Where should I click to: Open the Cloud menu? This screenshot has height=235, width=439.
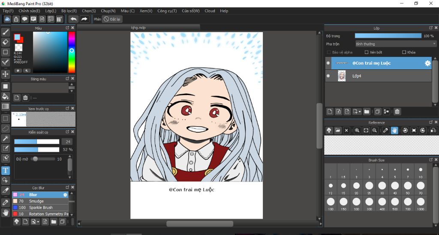210,11
